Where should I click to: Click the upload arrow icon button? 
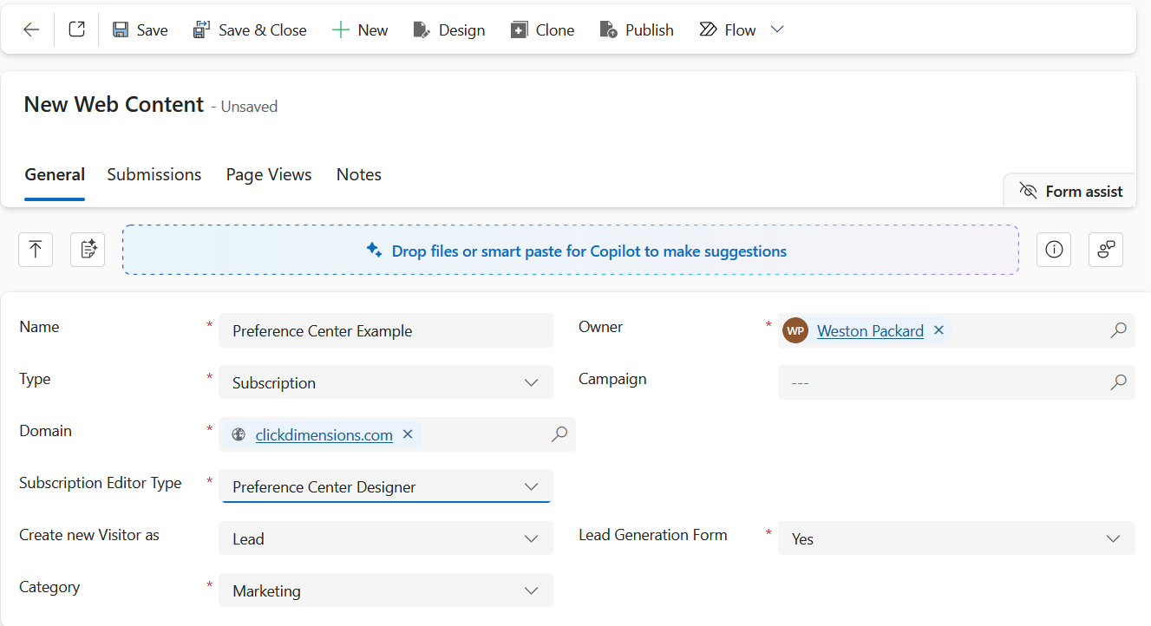click(36, 250)
